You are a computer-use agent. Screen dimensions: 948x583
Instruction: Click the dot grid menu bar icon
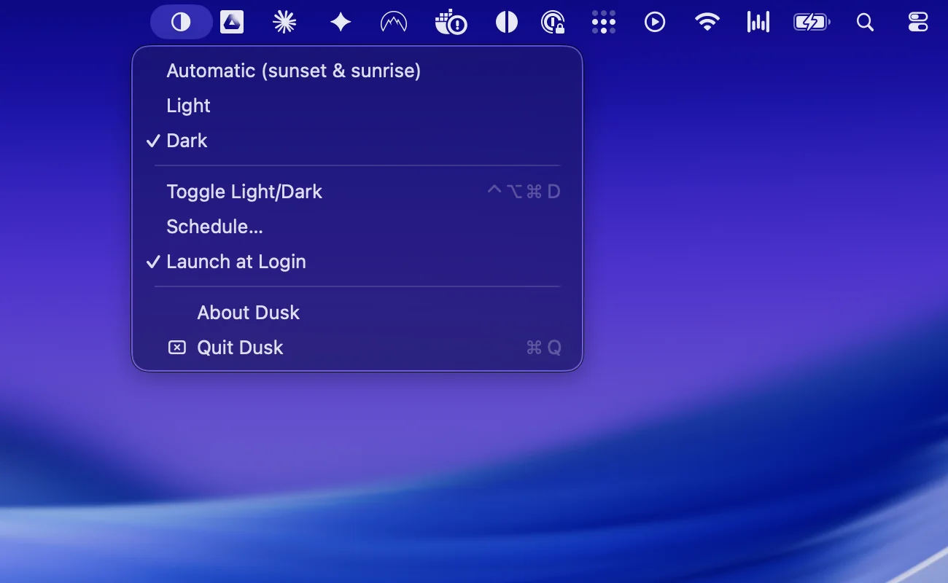coord(604,23)
